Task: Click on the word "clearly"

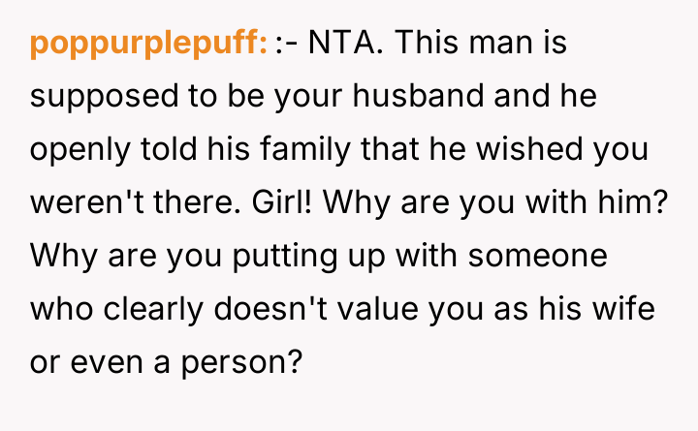Action: 142,310
